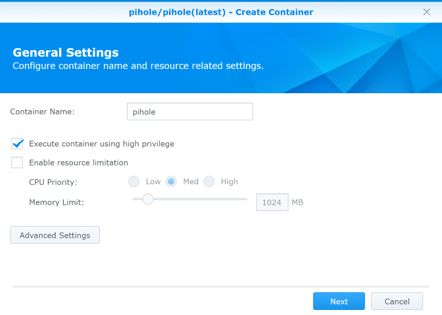Click the 'pihole/pihole(latest) - Create Container' title bar
The height and width of the screenshot is (315, 442).
tap(221, 12)
